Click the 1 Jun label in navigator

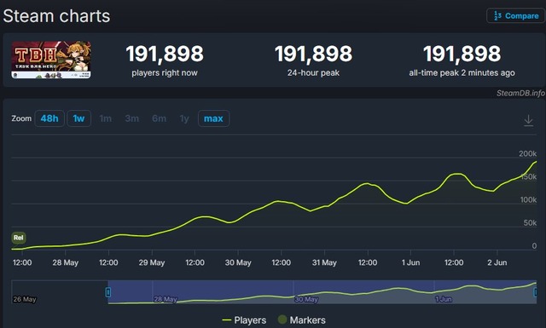point(444,299)
